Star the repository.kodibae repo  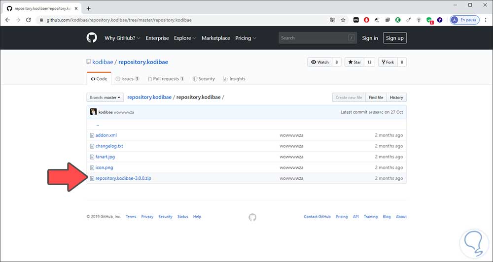[x=354, y=62]
